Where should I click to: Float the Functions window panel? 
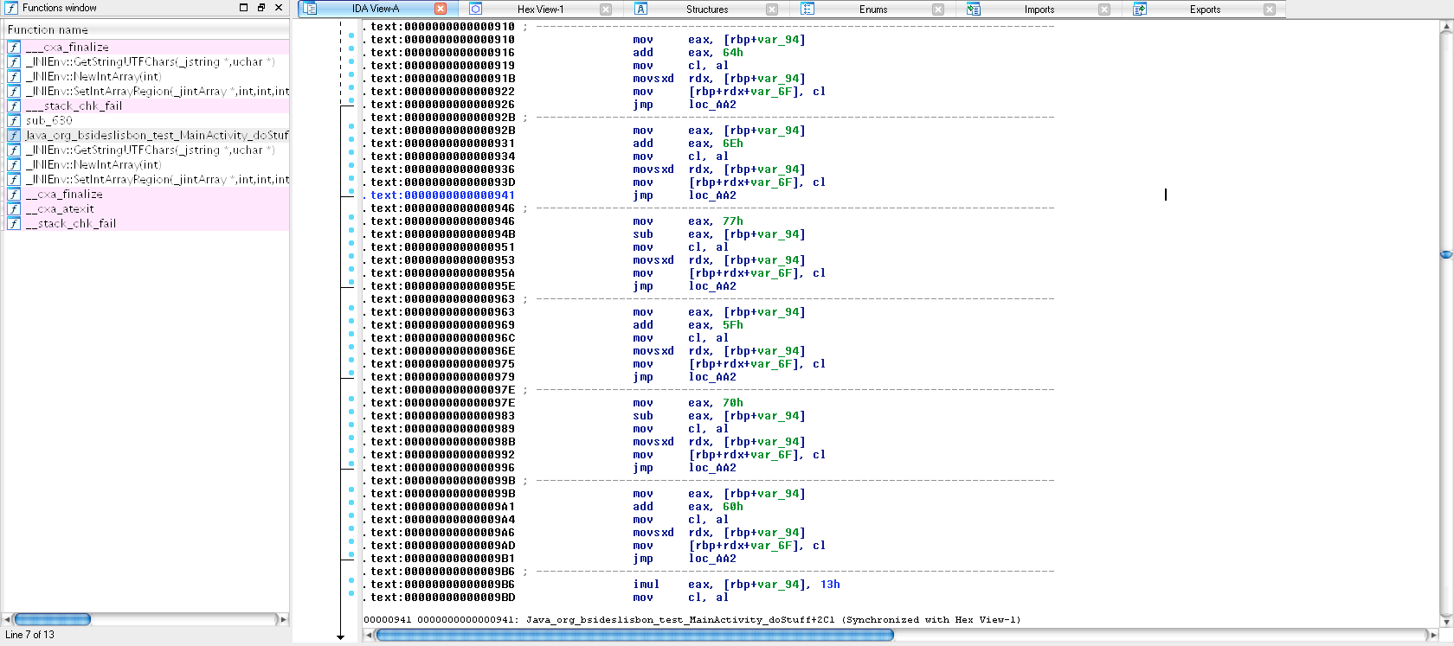pyautogui.click(x=261, y=8)
